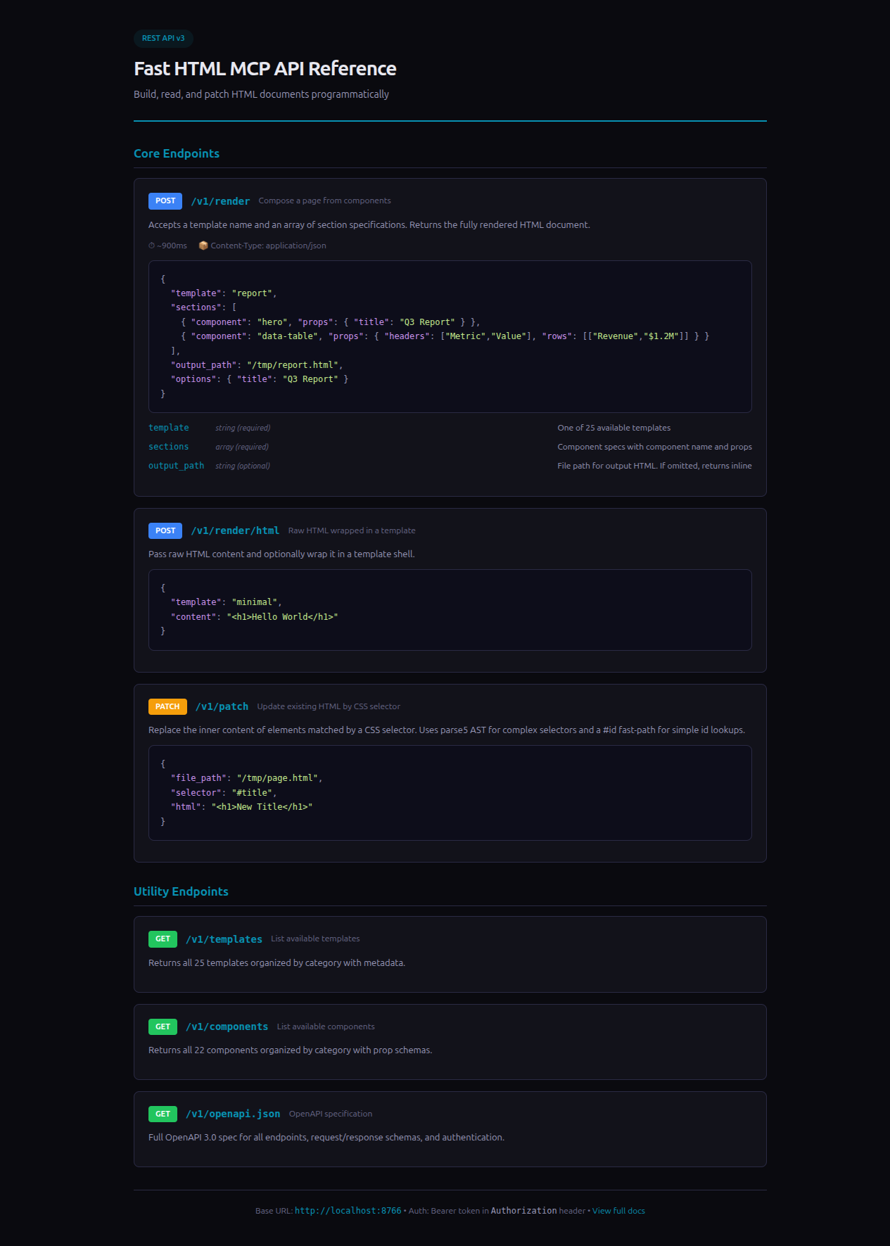Click the "data-table" component line in code
This screenshot has height=1246, width=890.
click(445, 336)
